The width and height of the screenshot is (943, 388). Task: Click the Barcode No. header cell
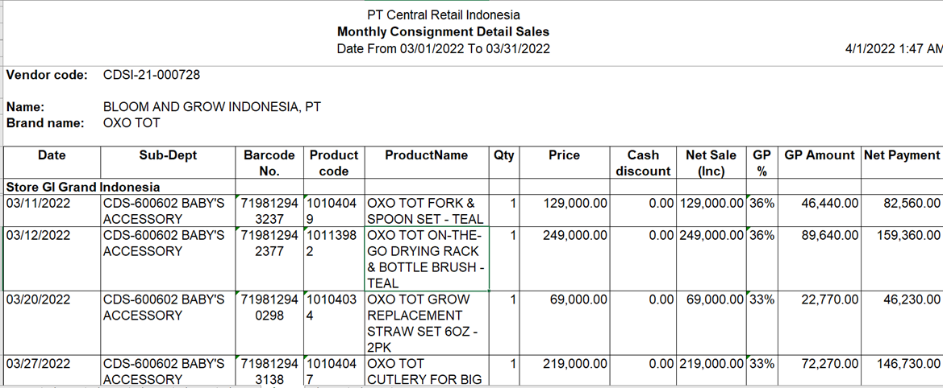269,163
